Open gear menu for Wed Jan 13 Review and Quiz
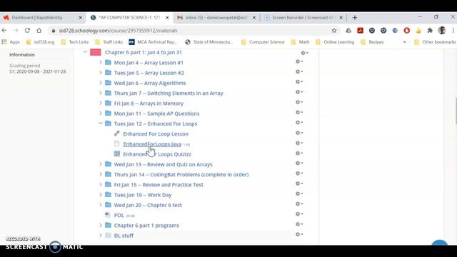 299,163
